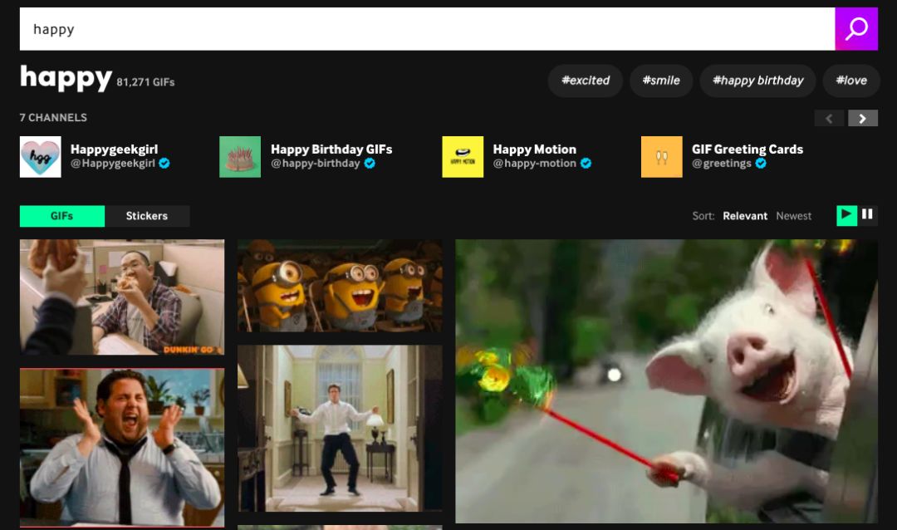This screenshot has height=530, width=897.
Task: Click the #love tag pill
Action: click(851, 81)
